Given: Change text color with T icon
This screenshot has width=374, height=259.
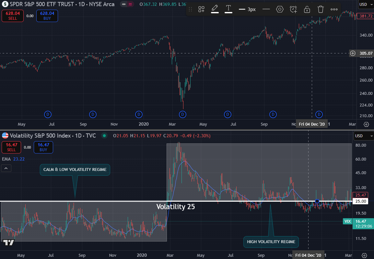Looking at the screenshot, I should point(228,9).
